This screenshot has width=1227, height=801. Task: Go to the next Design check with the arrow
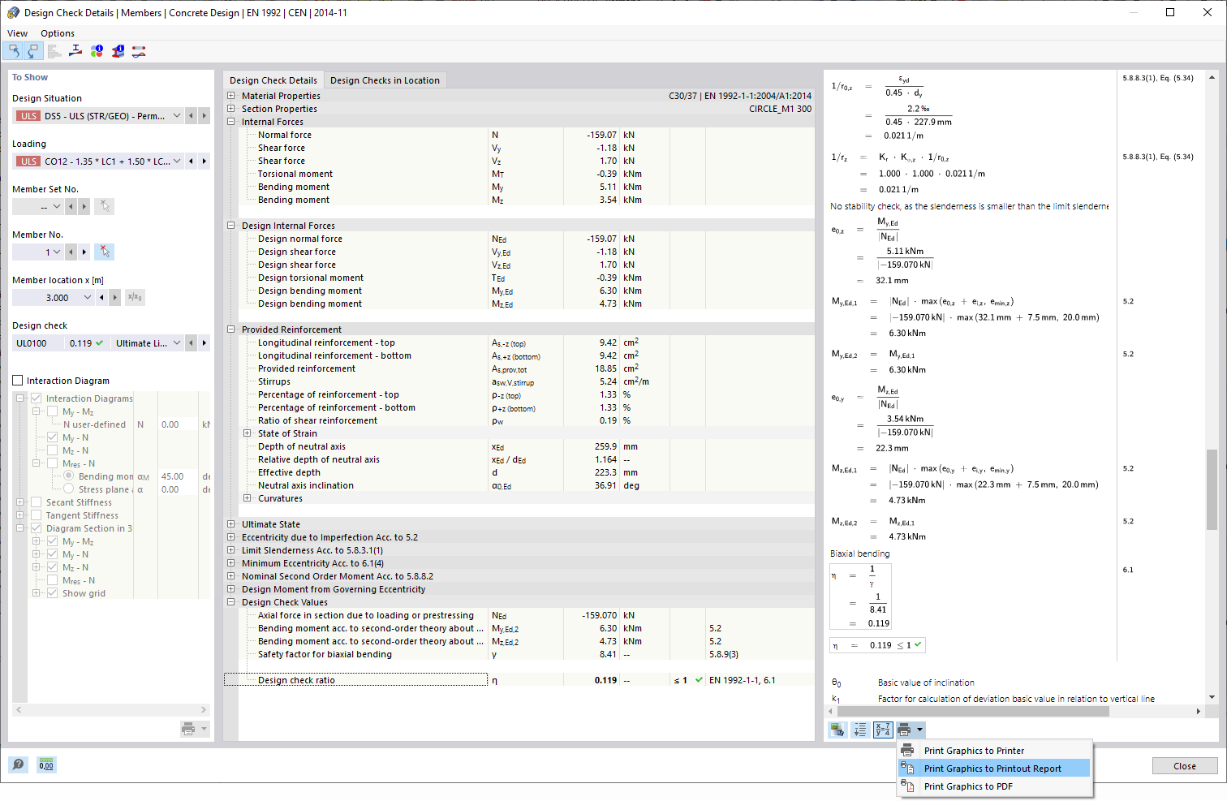pos(204,342)
